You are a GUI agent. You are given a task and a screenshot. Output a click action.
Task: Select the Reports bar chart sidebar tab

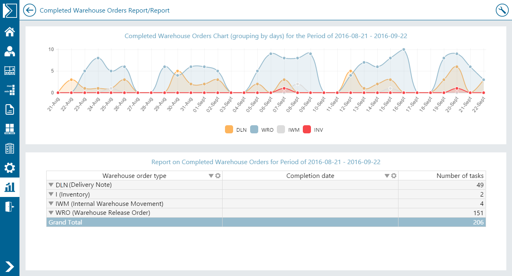coord(10,187)
